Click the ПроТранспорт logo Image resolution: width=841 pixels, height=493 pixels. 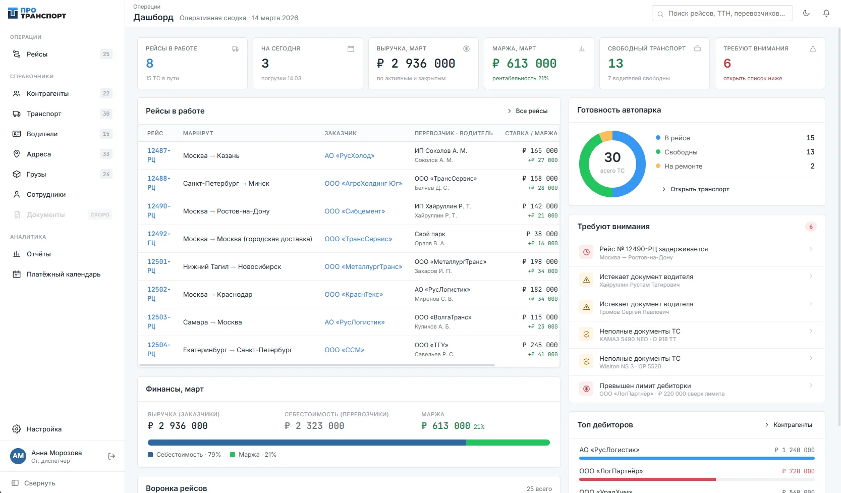click(x=37, y=13)
